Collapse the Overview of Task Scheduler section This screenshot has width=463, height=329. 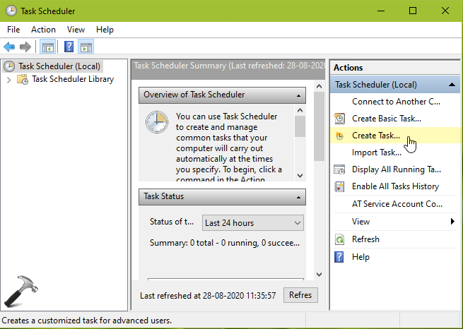click(x=298, y=95)
